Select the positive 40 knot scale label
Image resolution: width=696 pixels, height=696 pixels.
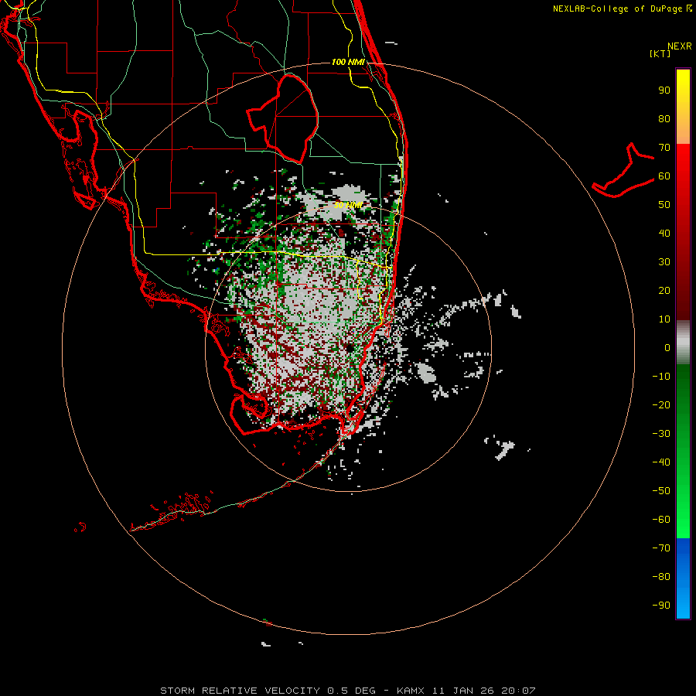click(x=664, y=234)
